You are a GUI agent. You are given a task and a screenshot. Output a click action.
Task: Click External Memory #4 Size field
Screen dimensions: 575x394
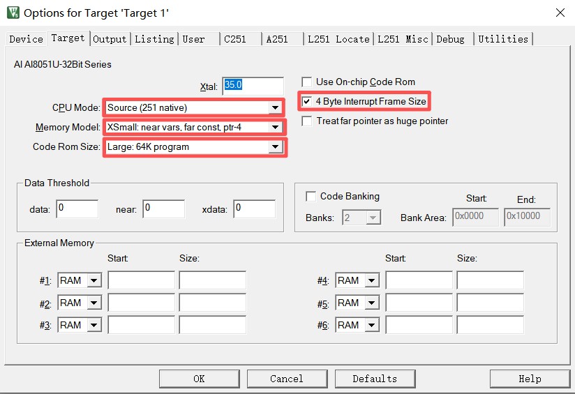tap(490, 280)
